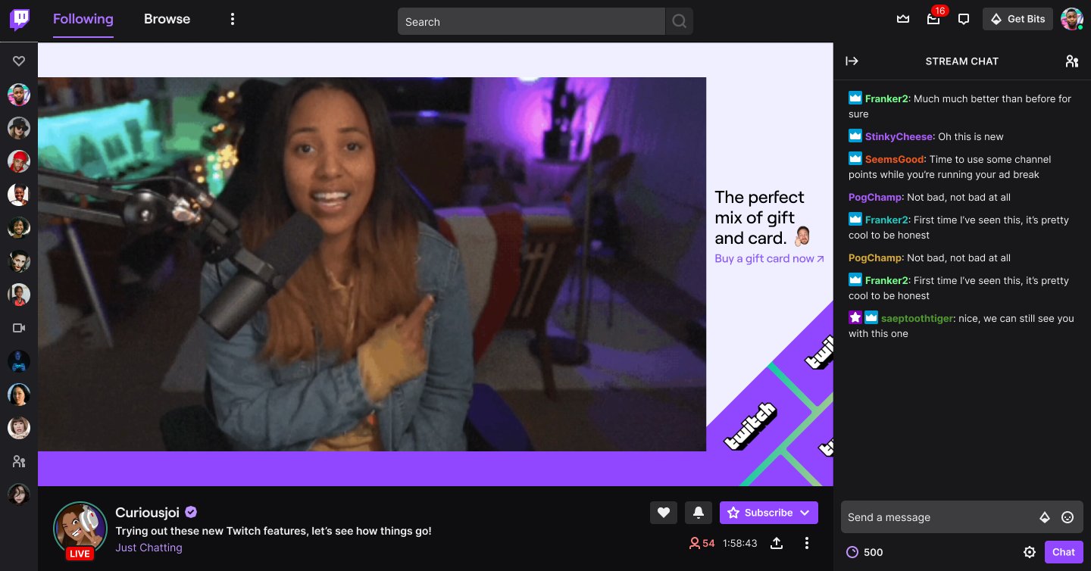Viewport: 1091px width, 571px height.
Task: Click the verified badge next to Curiousjoi
Action: (x=192, y=513)
